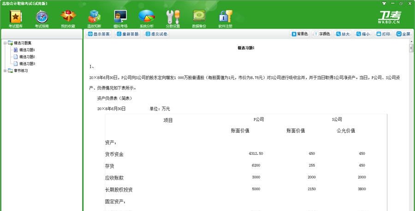
Task: Restart answering with 重新答题
Action: click(x=128, y=34)
